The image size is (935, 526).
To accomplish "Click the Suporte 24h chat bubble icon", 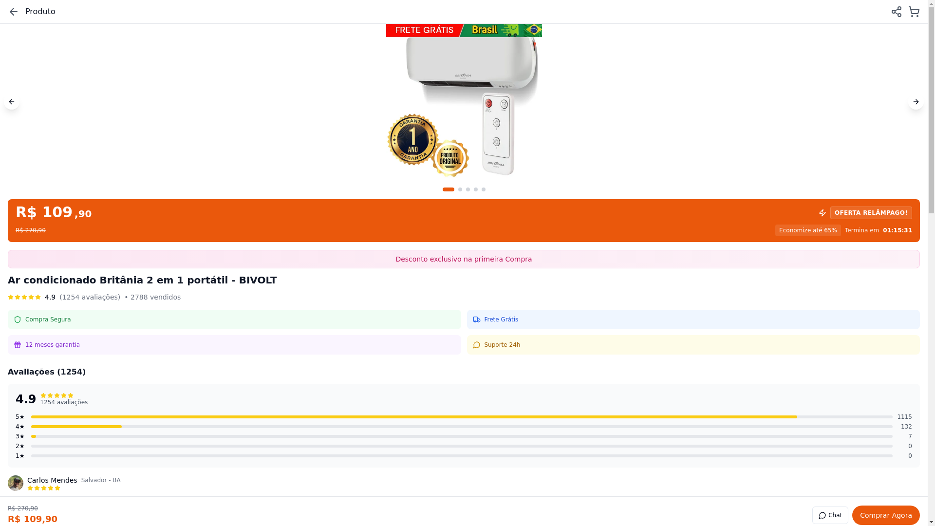I will pyautogui.click(x=477, y=345).
